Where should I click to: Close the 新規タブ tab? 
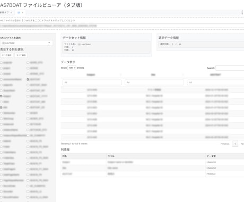pos(11,13)
